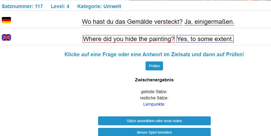The image size is (271, 136).
Task: Click the 'Zwischenergebnis' heading
Action: [x=154, y=80]
